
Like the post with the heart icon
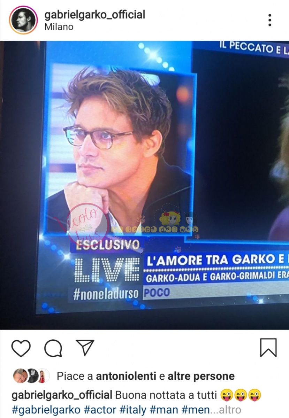[x=21, y=348]
